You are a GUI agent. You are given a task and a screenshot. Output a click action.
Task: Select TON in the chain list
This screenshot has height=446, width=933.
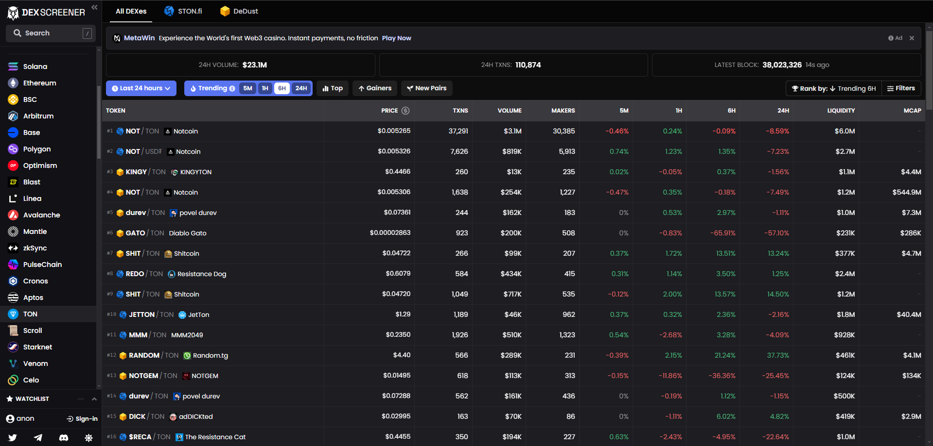point(48,314)
